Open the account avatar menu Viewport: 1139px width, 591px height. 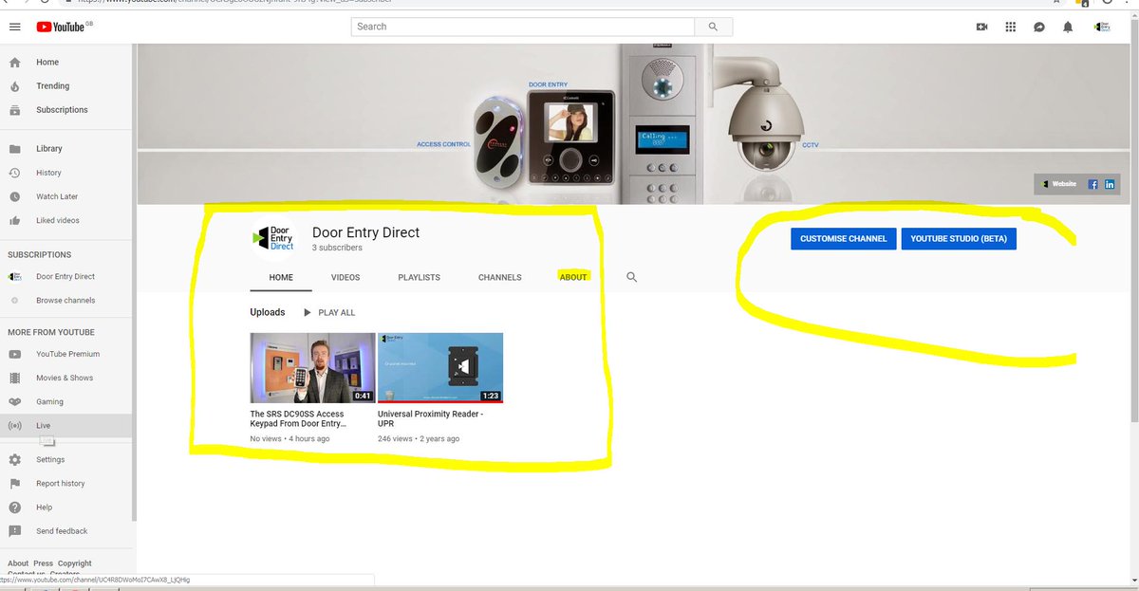pos(1104,27)
